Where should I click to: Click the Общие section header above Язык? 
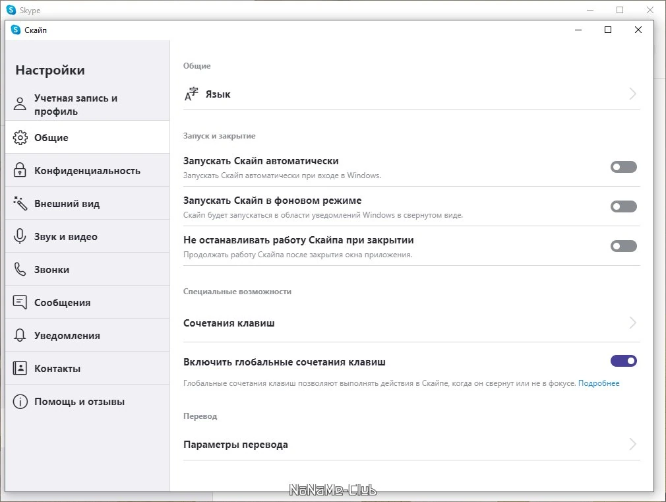click(x=197, y=66)
